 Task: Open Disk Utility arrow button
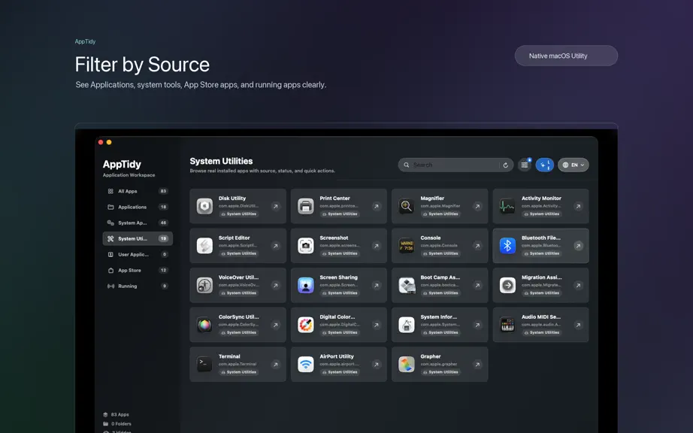[x=275, y=206]
